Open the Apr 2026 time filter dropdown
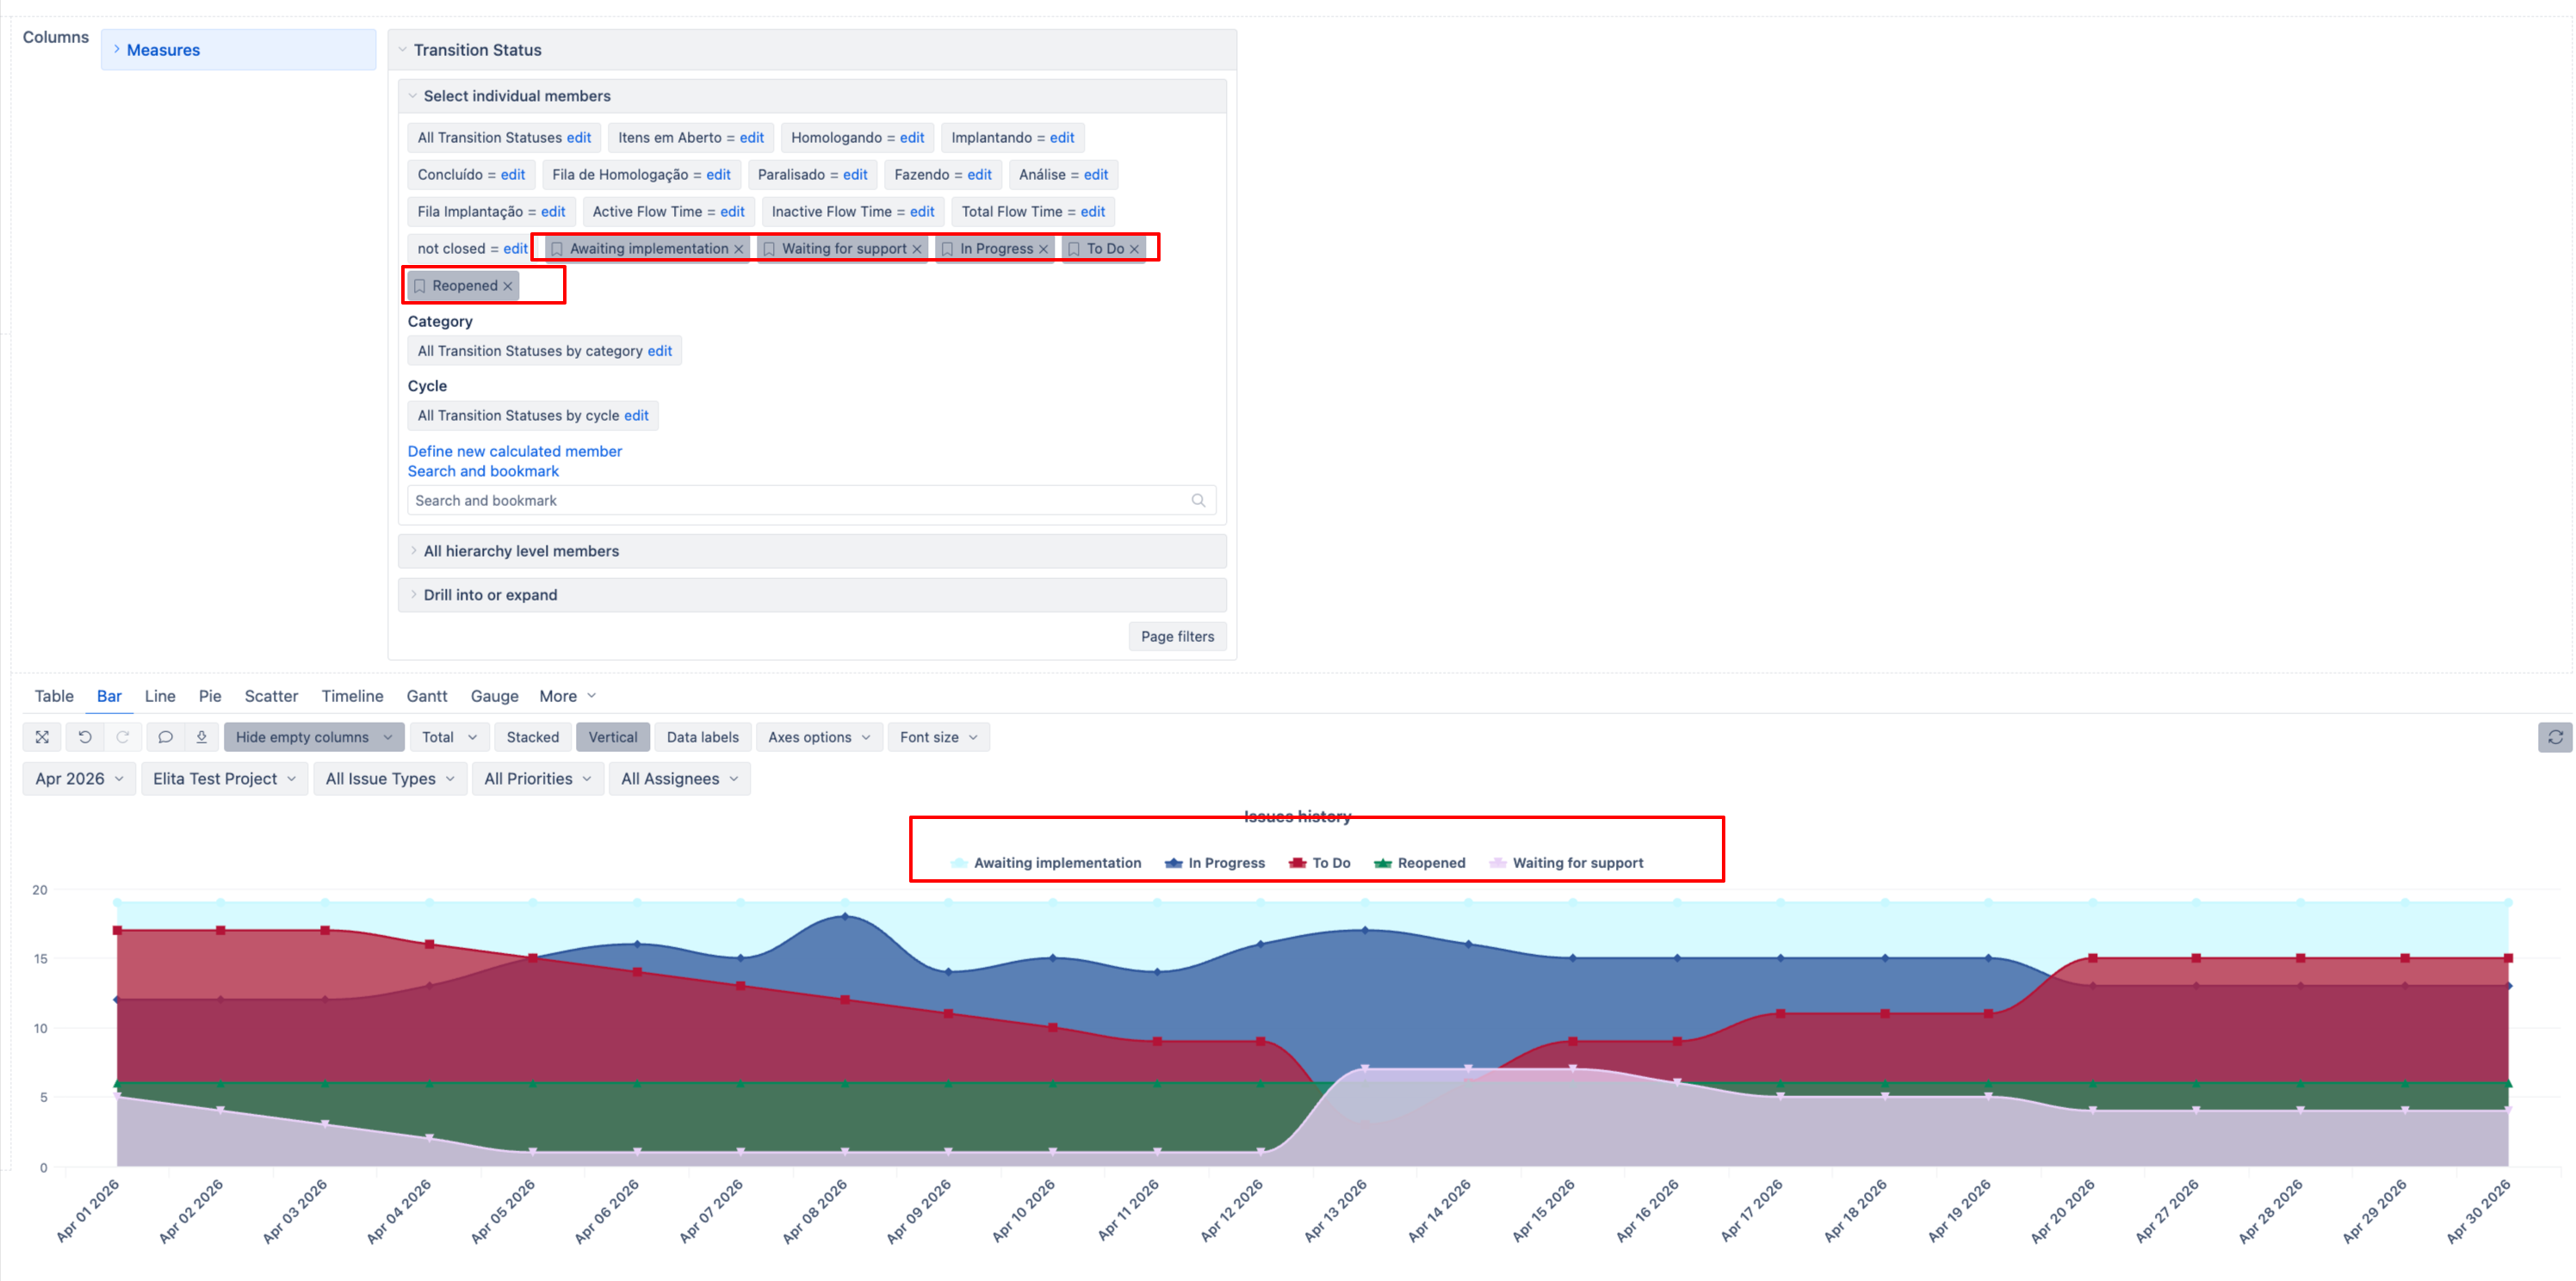 (79, 779)
